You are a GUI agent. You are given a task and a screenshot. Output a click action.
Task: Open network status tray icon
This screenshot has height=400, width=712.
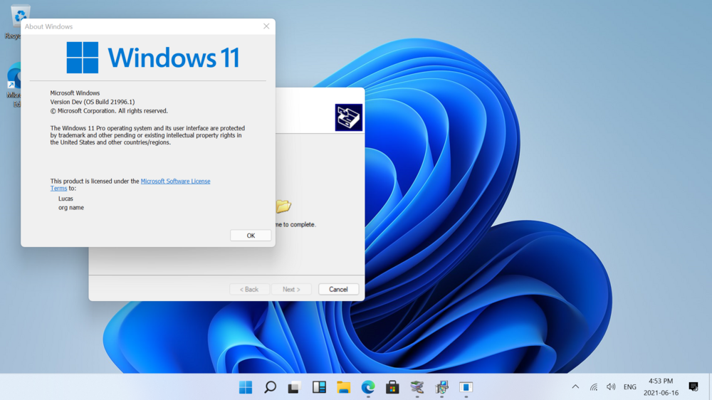[x=594, y=387]
